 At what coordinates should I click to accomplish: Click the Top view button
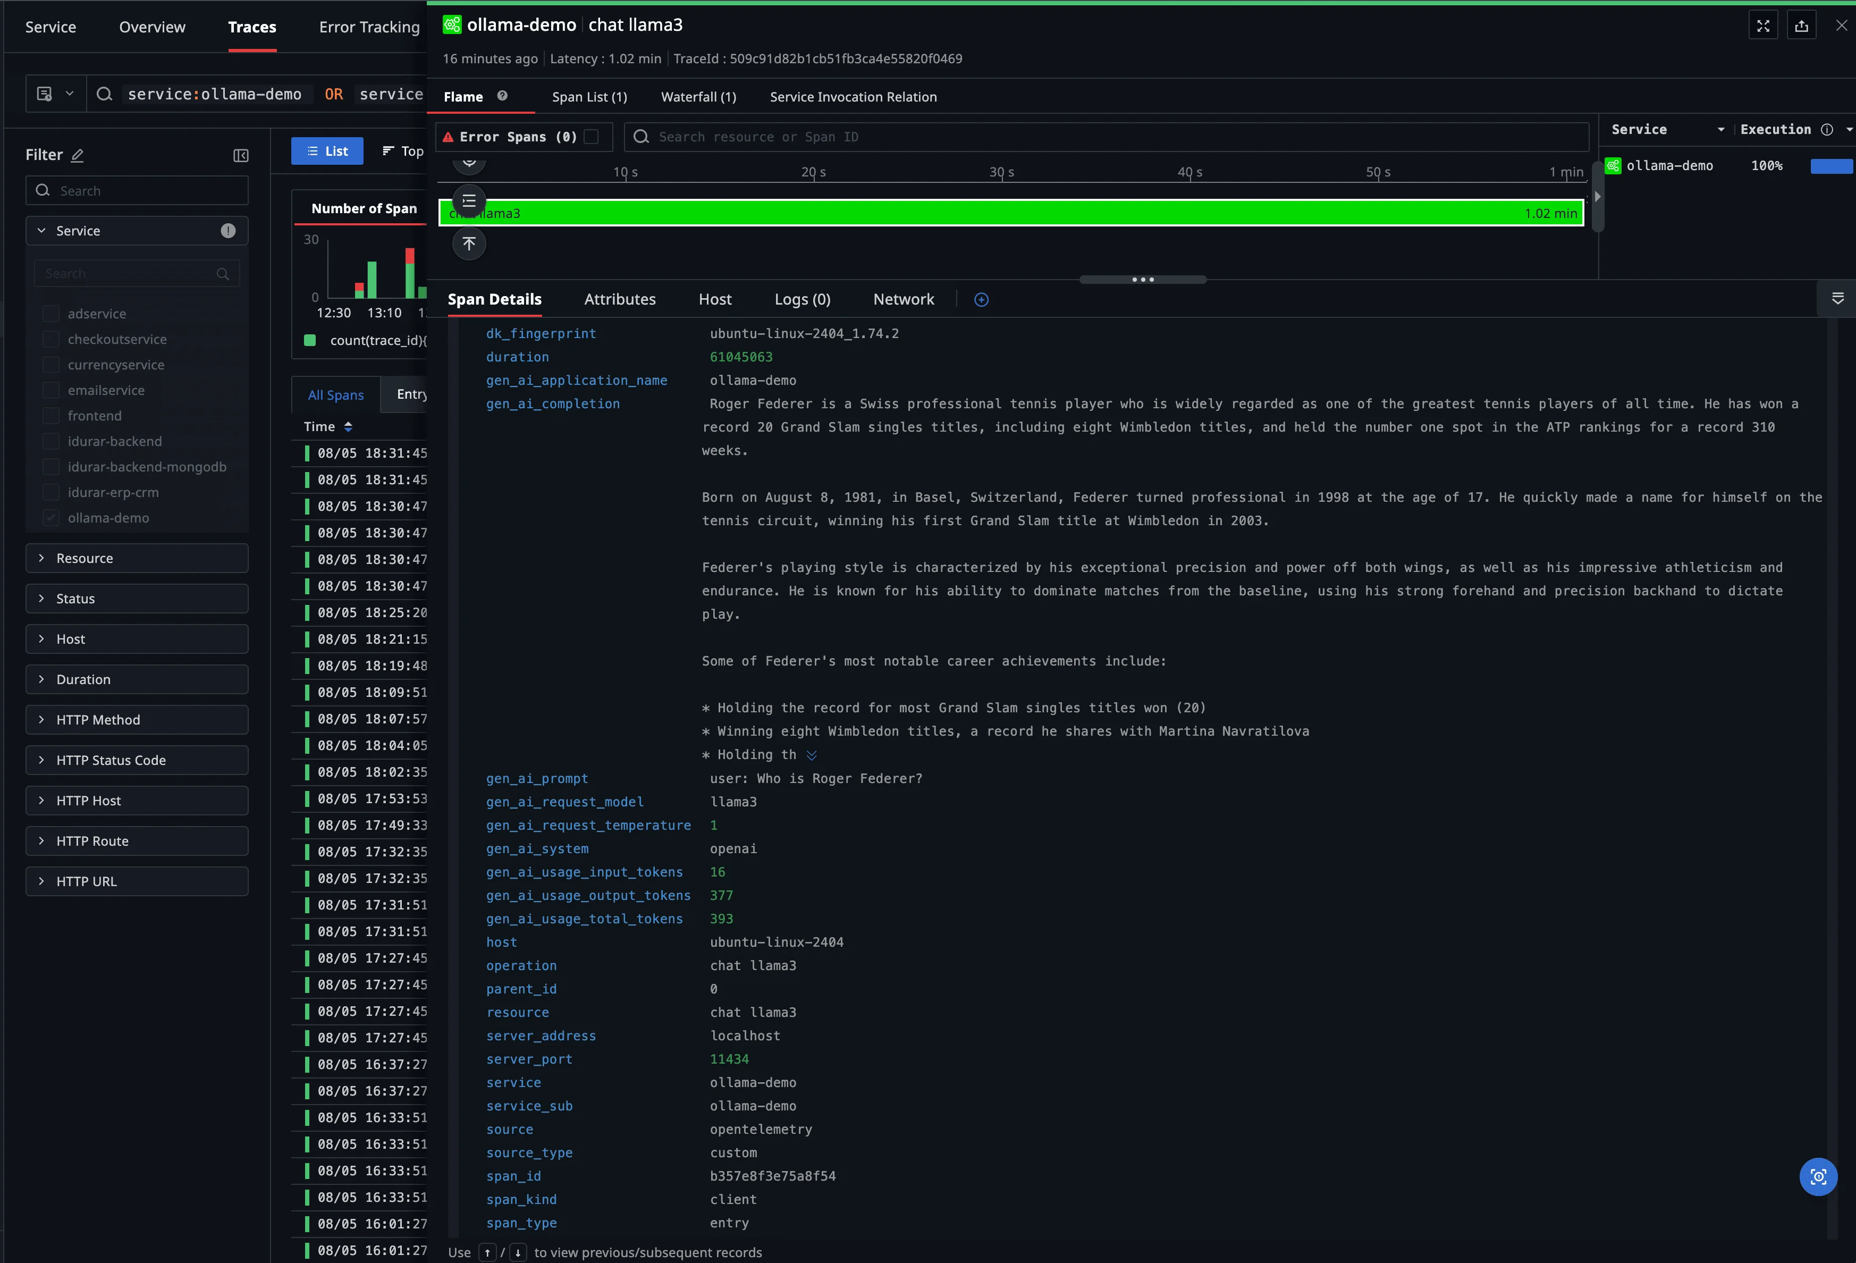click(x=402, y=151)
